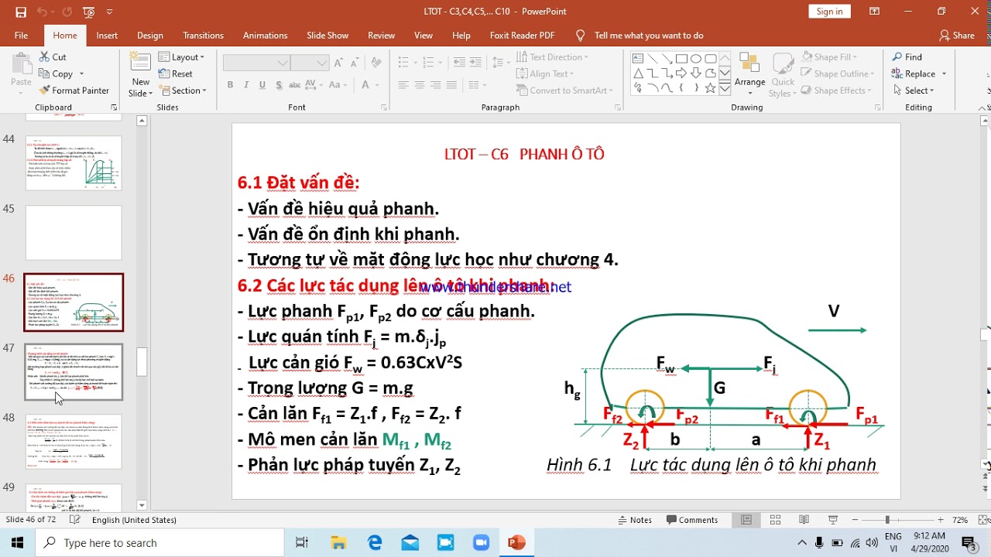
Task: Switch to the Slide Show tab
Action: click(x=327, y=36)
